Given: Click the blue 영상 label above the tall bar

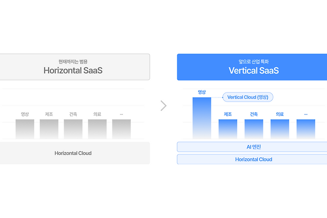Looking at the screenshot, I should click(x=202, y=92).
